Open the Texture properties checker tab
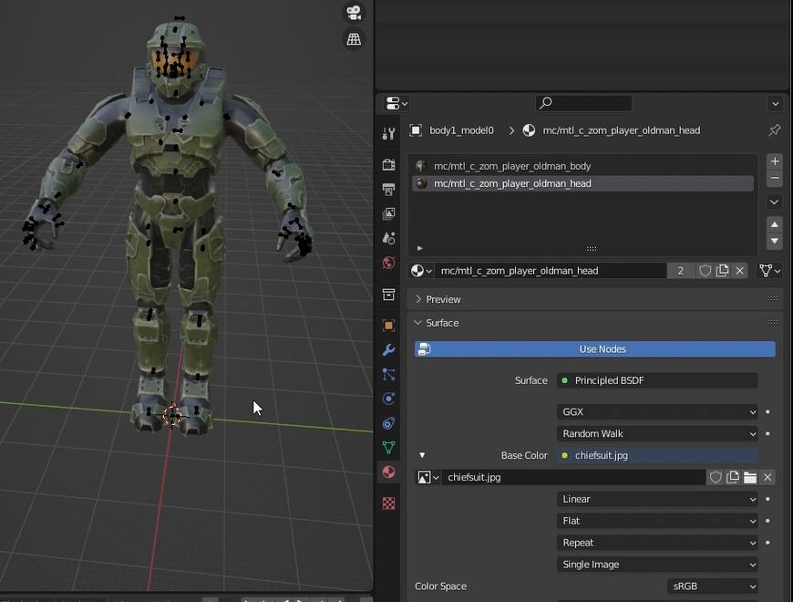 pos(389,503)
